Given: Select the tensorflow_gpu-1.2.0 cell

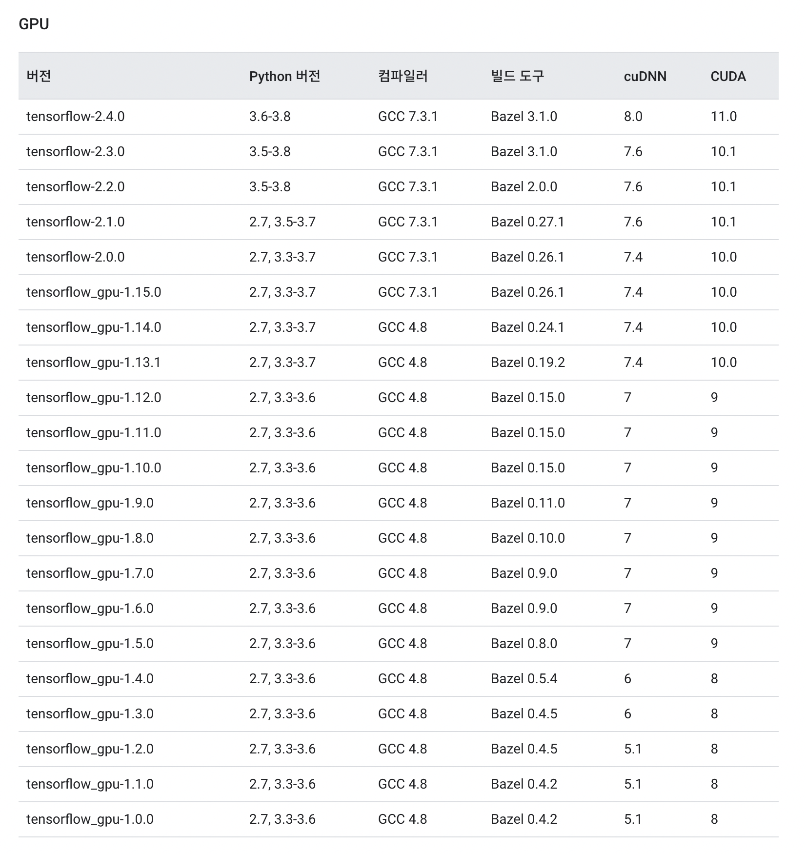Looking at the screenshot, I should point(90,749).
